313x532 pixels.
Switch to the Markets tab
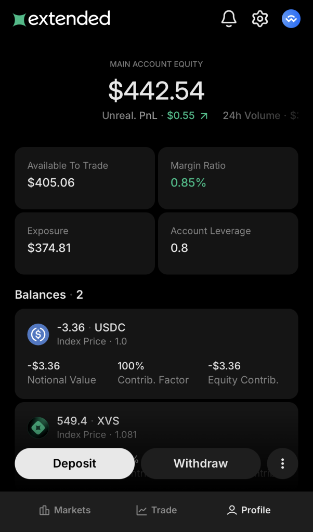65,510
